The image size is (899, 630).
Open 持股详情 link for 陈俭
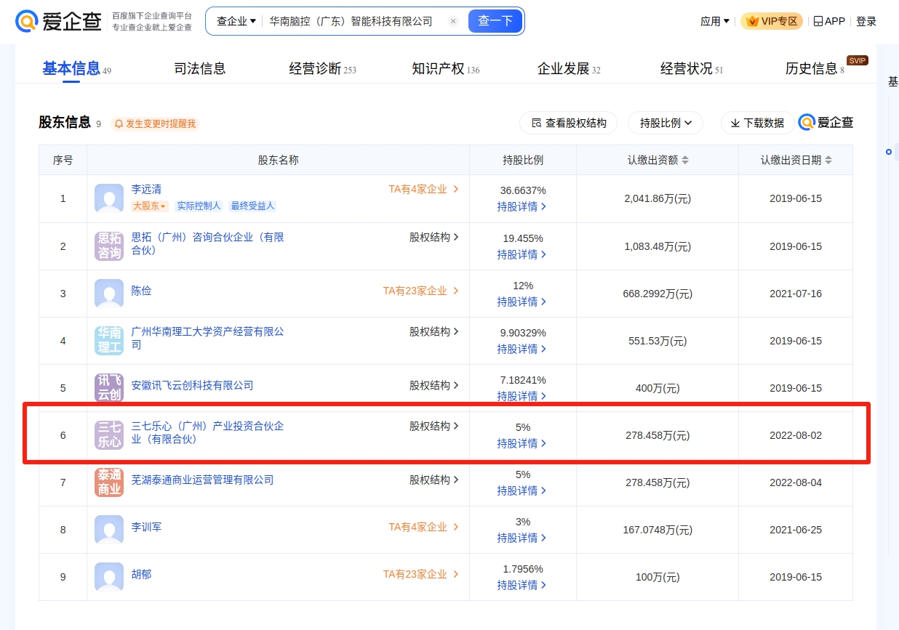pyautogui.click(x=522, y=302)
